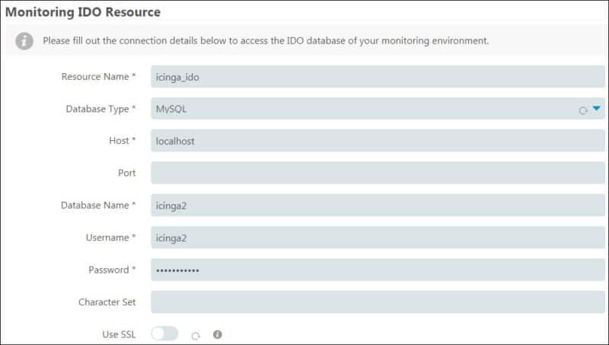This screenshot has height=345, width=609.
Task: Click the info icon in the notice banner
Action: [x=25, y=40]
